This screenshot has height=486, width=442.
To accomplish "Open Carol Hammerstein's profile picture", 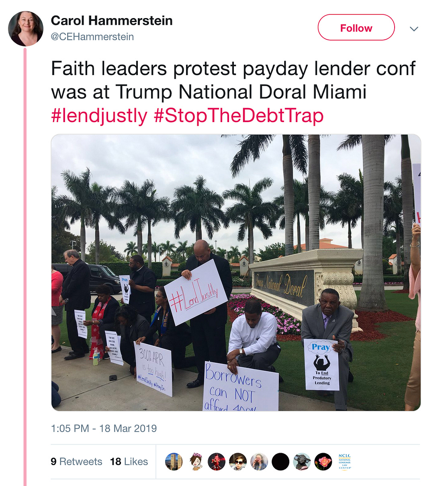I will tap(26, 29).
